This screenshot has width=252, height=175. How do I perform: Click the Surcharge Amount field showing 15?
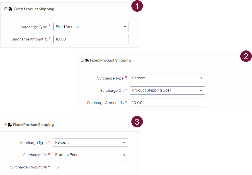[90, 167]
